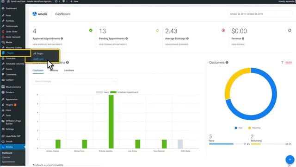Toggle the Returning legend under donut chart
The width and height of the screenshot is (296, 167).
point(254,128)
